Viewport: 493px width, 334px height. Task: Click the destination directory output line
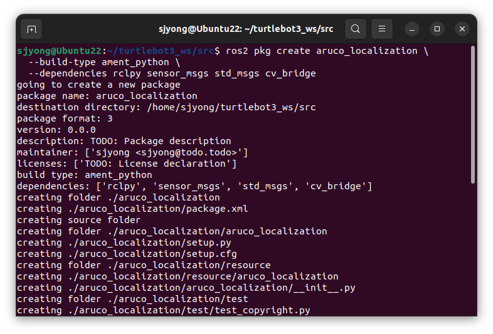coord(166,107)
